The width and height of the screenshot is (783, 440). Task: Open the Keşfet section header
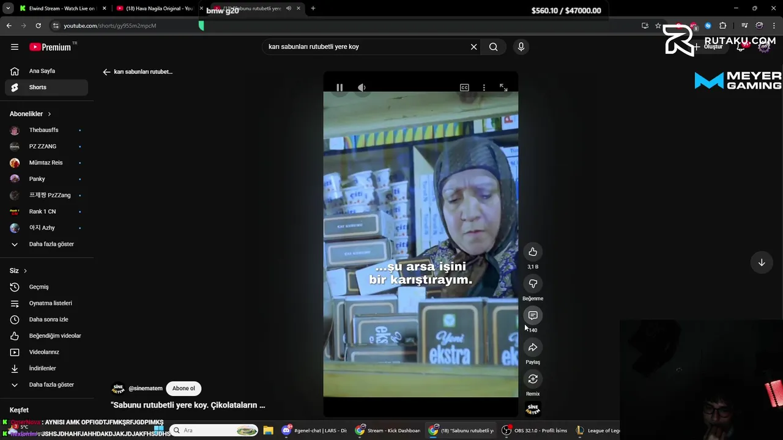coord(19,410)
